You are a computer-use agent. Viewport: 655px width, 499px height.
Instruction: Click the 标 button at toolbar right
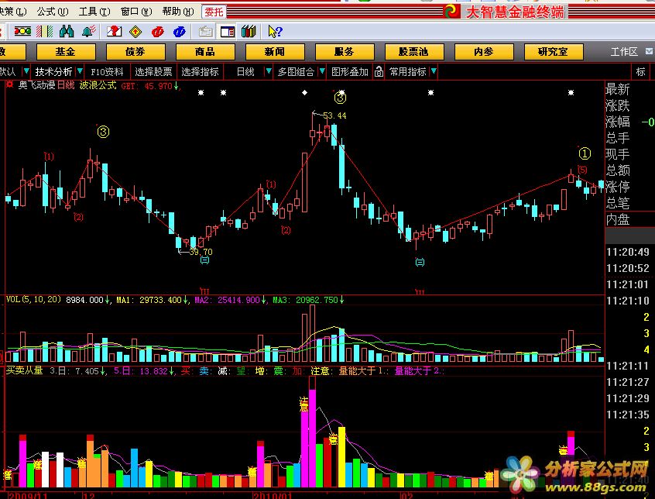pos(641,71)
